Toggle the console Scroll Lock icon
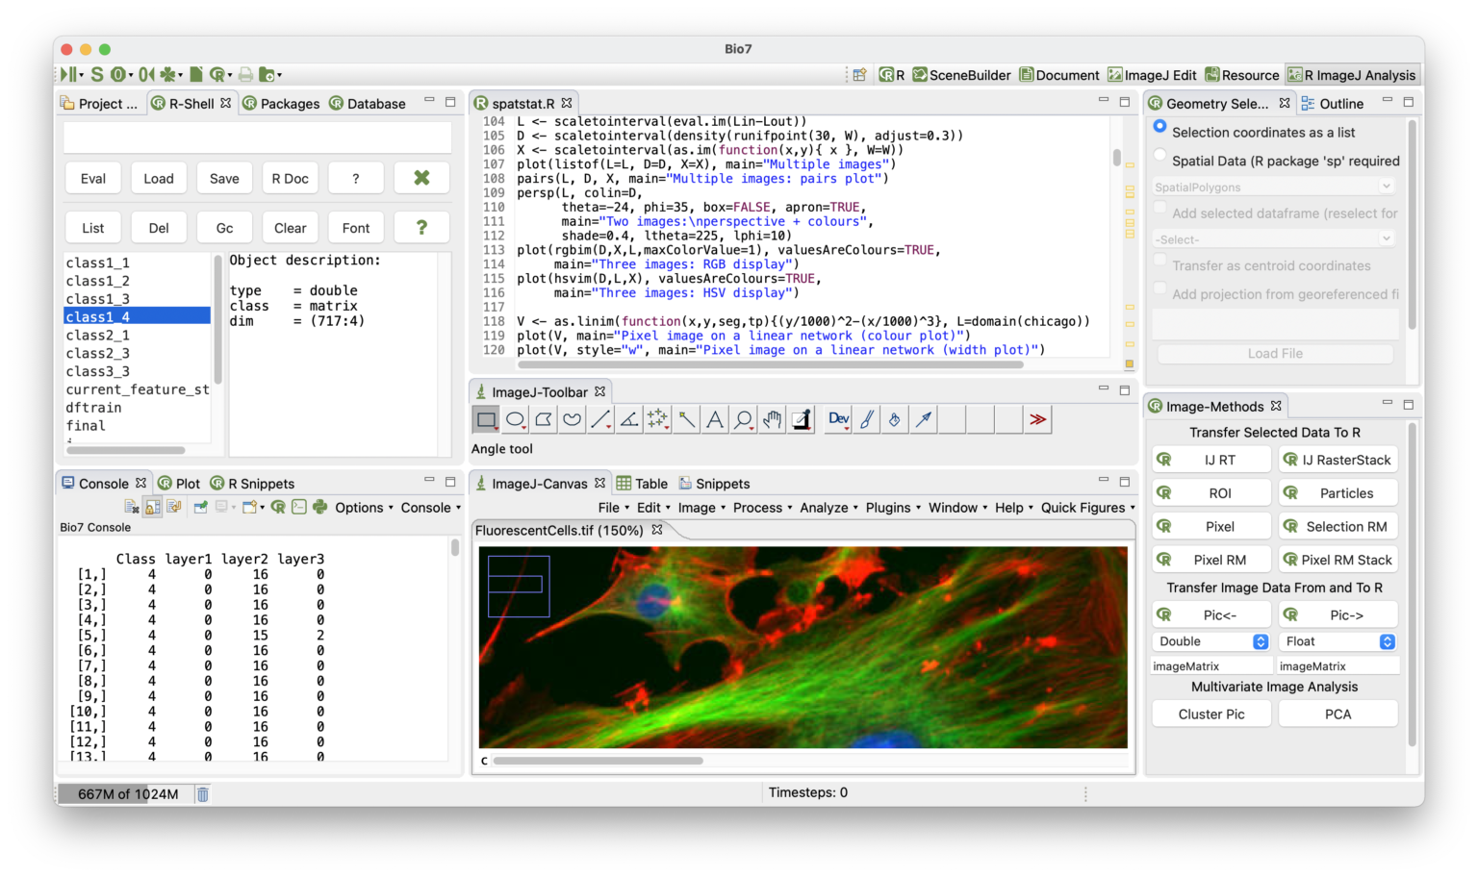This screenshot has height=877, width=1478. pos(153,507)
